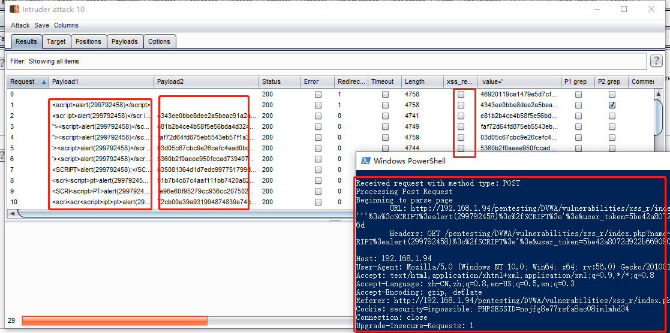Click the results table scroll-left arrow
The image size is (670, 333).
pyautogui.click(x=12, y=213)
